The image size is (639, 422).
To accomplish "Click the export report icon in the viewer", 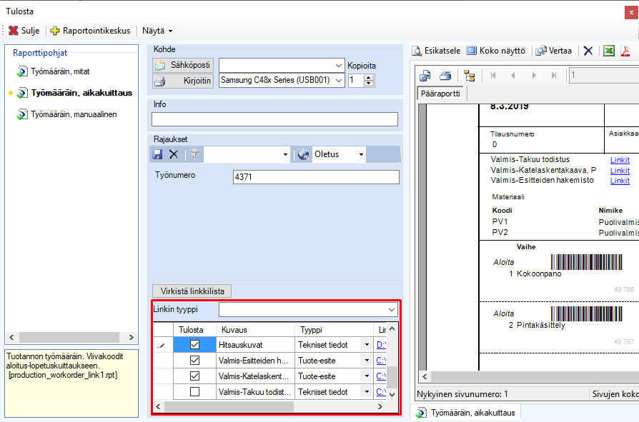I will pyautogui.click(x=425, y=76).
